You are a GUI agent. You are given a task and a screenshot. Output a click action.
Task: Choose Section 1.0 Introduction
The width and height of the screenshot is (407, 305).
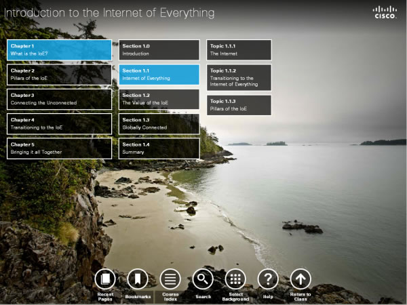tap(159, 49)
